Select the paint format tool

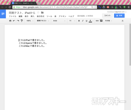click(x=22, y=21)
